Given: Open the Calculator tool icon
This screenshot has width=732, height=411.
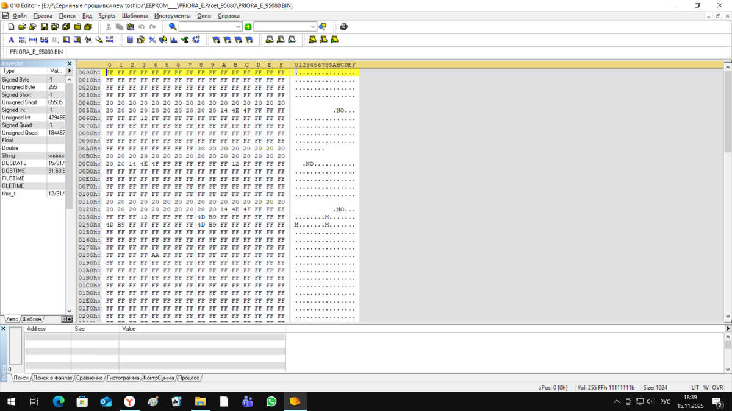Looking at the screenshot, I should click(x=130, y=40).
